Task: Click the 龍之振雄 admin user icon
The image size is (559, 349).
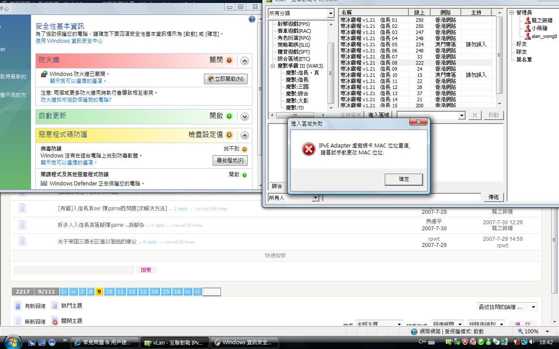Action: coord(528,21)
